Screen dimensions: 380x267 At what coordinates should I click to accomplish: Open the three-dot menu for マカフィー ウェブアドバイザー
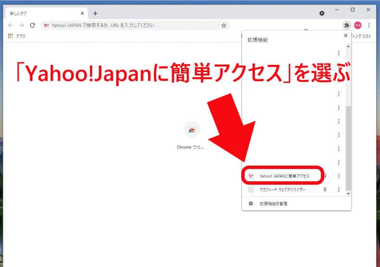point(338,189)
